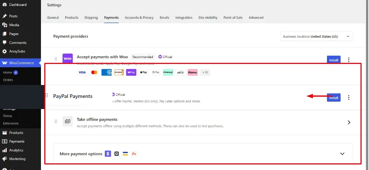Open WooCommerce Home in sidebar
This screenshot has width=369, height=170.
click(x=7, y=72)
